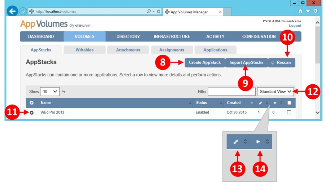This screenshot has width=325, height=182.
Task: Click the Logout link
Action: click(295, 26)
